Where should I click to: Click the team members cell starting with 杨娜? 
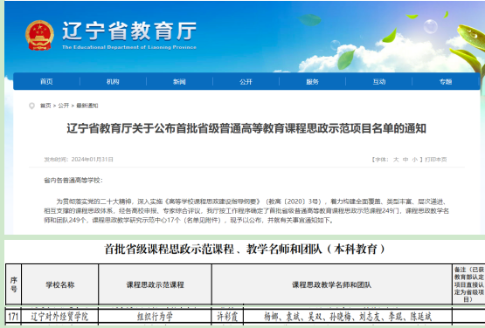pyautogui.click(x=348, y=317)
